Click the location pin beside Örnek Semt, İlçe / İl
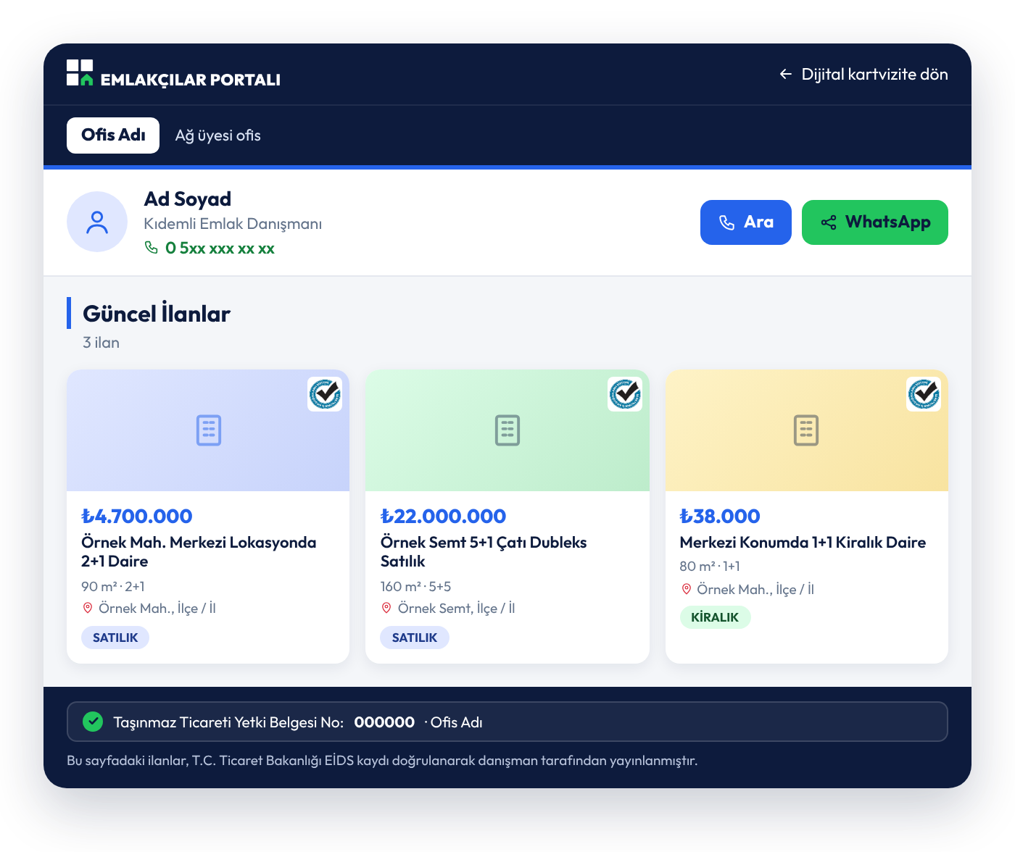 click(386, 608)
